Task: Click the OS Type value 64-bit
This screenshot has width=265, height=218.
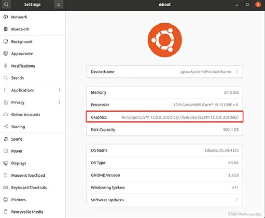Action: tap(233, 163)
